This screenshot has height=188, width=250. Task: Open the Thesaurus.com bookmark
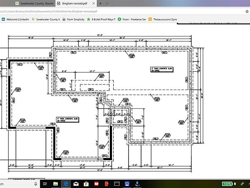[163, 19]
